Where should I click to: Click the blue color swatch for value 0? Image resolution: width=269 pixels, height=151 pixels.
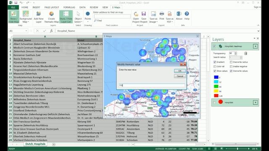(x=216, y=77)
